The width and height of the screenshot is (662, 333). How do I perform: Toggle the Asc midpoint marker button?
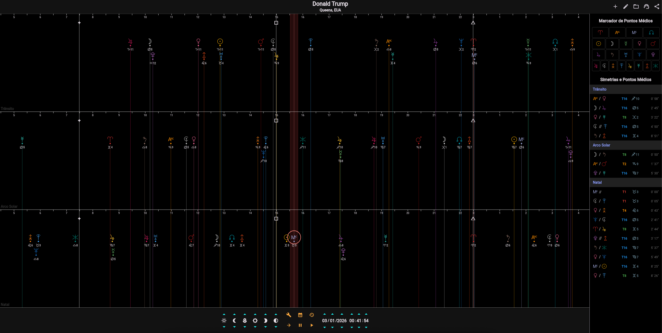point(617,33)
